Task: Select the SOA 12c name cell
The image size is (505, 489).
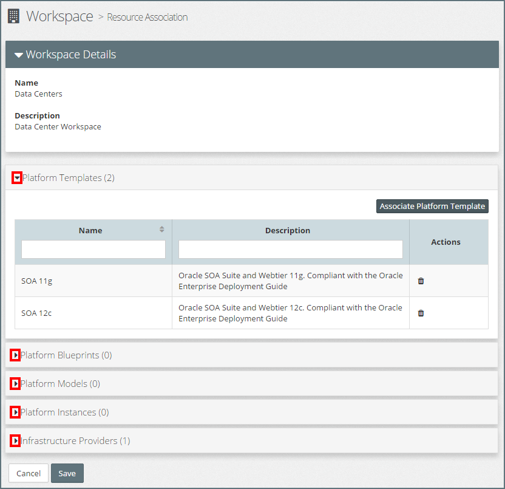Action: [x=37, y=313]
